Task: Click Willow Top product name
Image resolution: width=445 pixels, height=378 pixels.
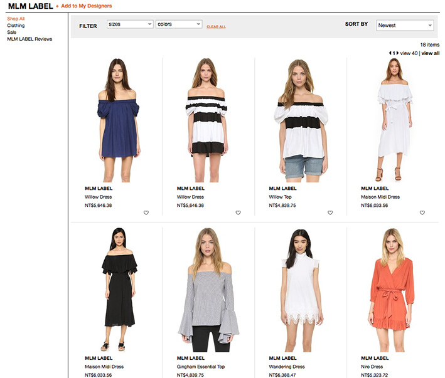Action: point(280,197)
